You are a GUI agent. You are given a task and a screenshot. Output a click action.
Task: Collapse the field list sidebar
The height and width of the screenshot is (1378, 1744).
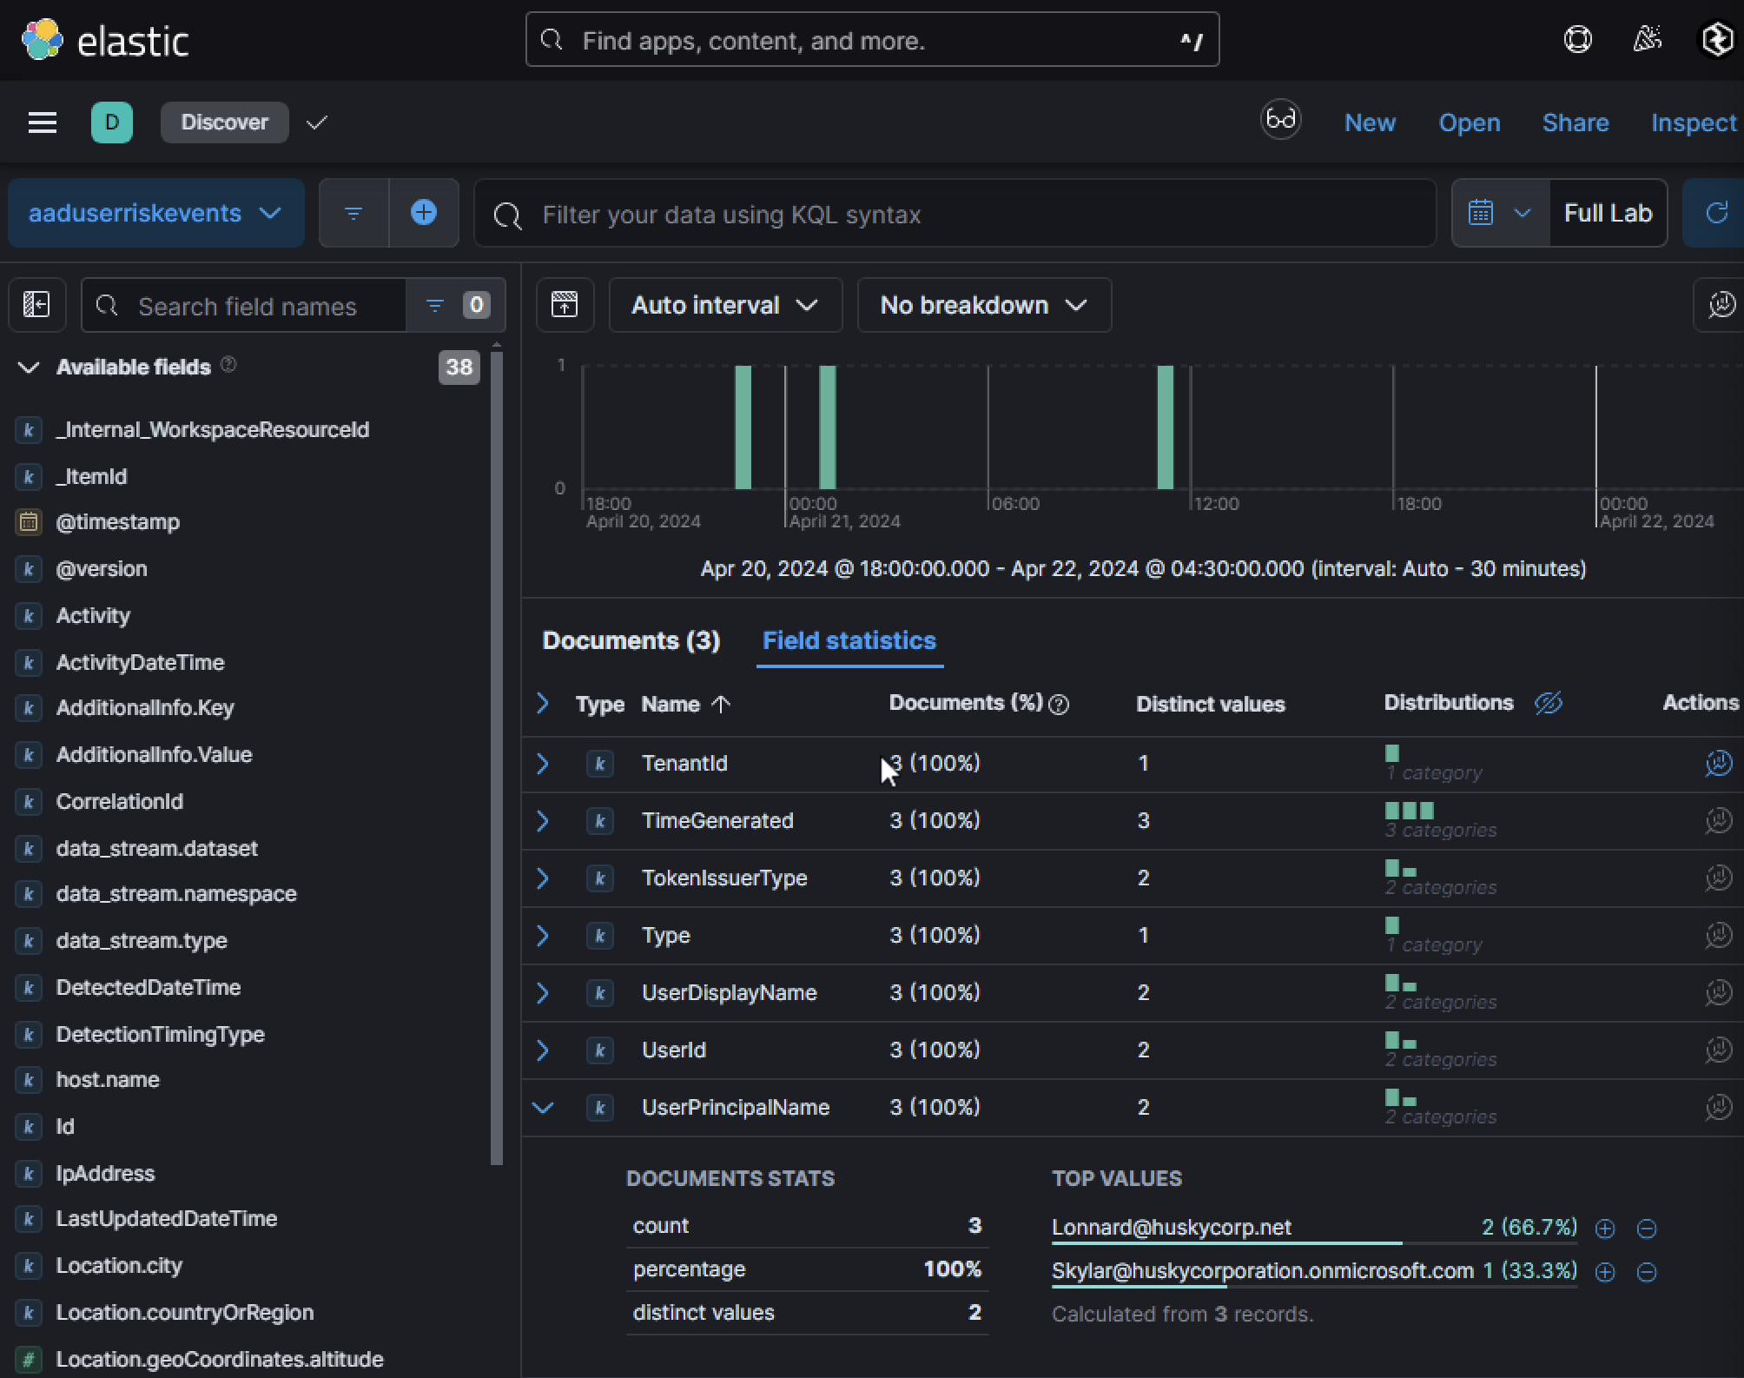point(36,305)
